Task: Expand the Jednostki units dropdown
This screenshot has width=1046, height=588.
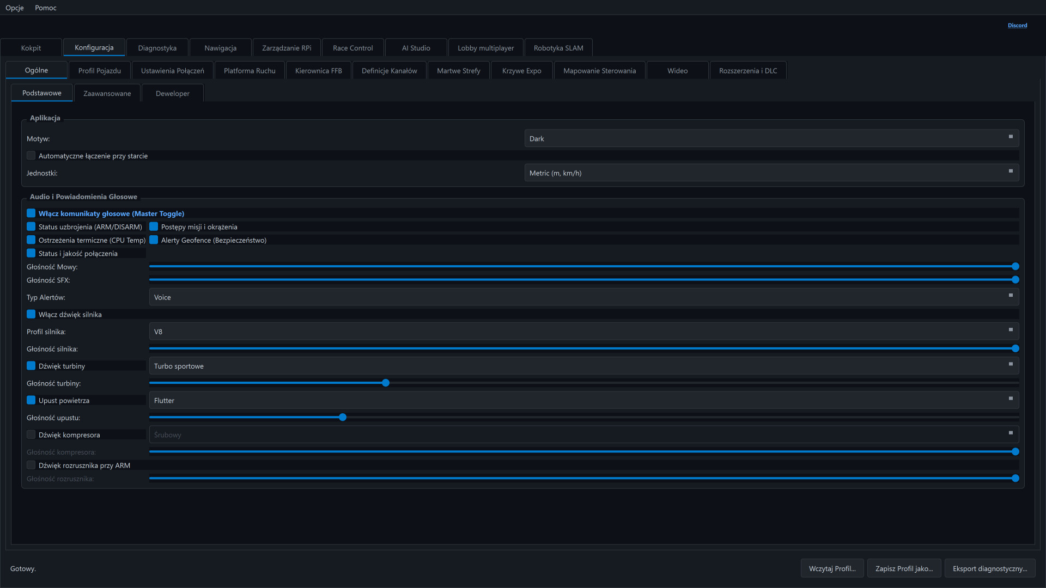Action: [771, 173]
